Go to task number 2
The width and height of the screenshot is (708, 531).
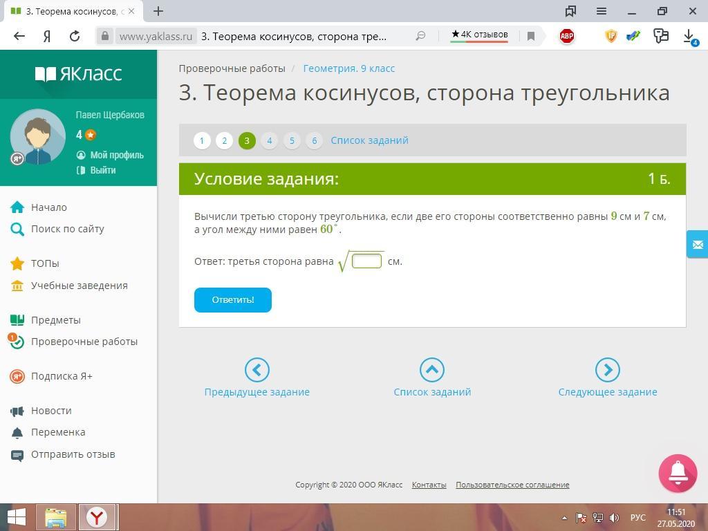225,141
